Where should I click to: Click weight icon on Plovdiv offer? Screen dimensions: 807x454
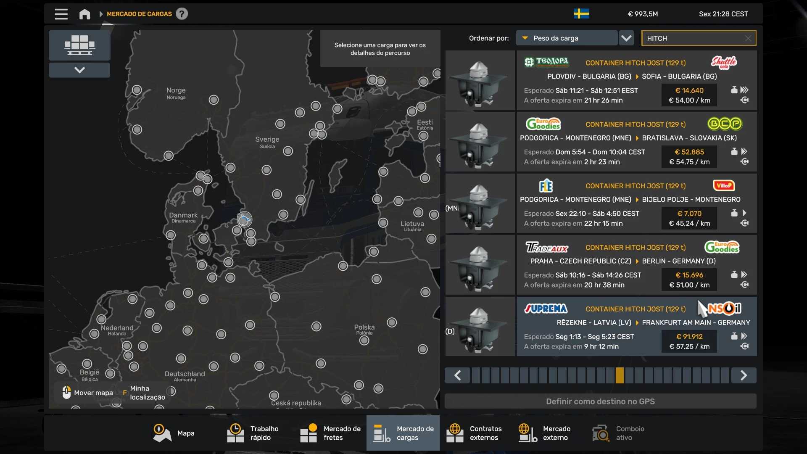pyautogui.click(x=734, y=90)
